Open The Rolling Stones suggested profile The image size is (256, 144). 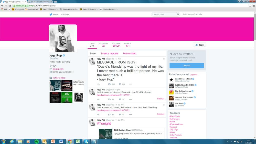(x=183, y=91)
